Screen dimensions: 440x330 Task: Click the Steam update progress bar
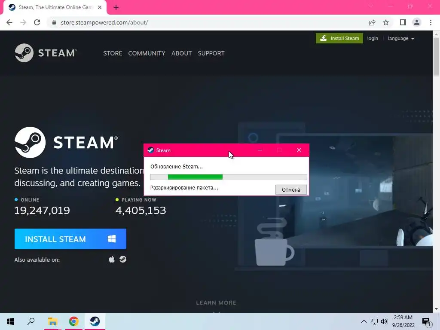229,177
